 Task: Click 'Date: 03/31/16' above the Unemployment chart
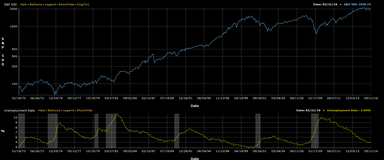[308, 110]
